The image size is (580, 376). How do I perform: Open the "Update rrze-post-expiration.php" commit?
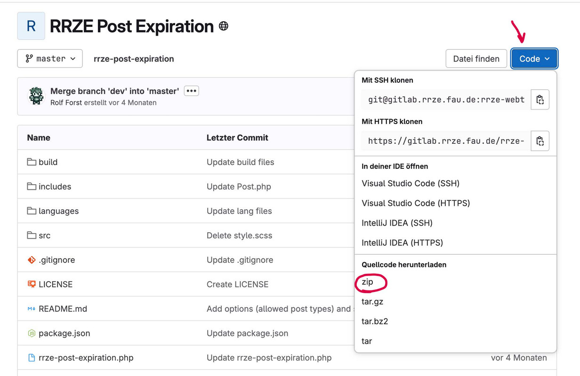(x=269, y=358)
